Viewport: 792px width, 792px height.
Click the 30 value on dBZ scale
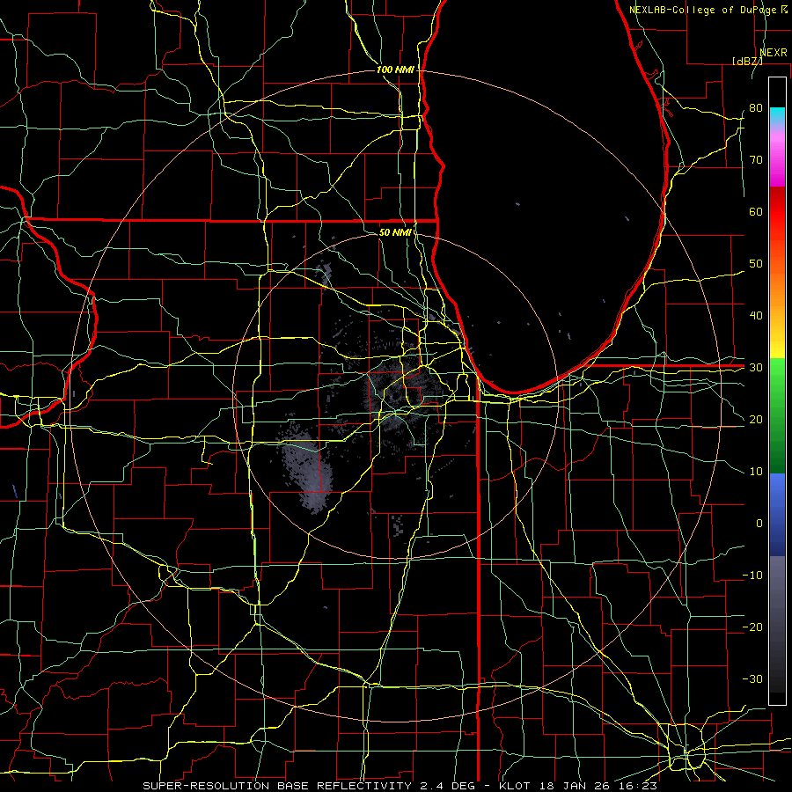[x=756, y=368]
